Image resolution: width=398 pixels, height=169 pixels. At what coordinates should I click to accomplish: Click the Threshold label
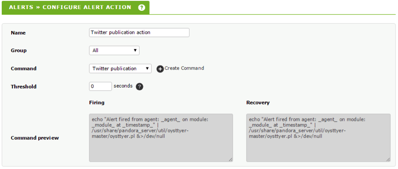coord(24,87)
